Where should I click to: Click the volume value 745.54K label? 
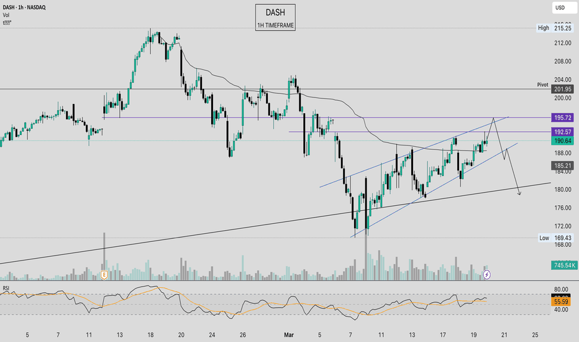[x=564, y=265]
